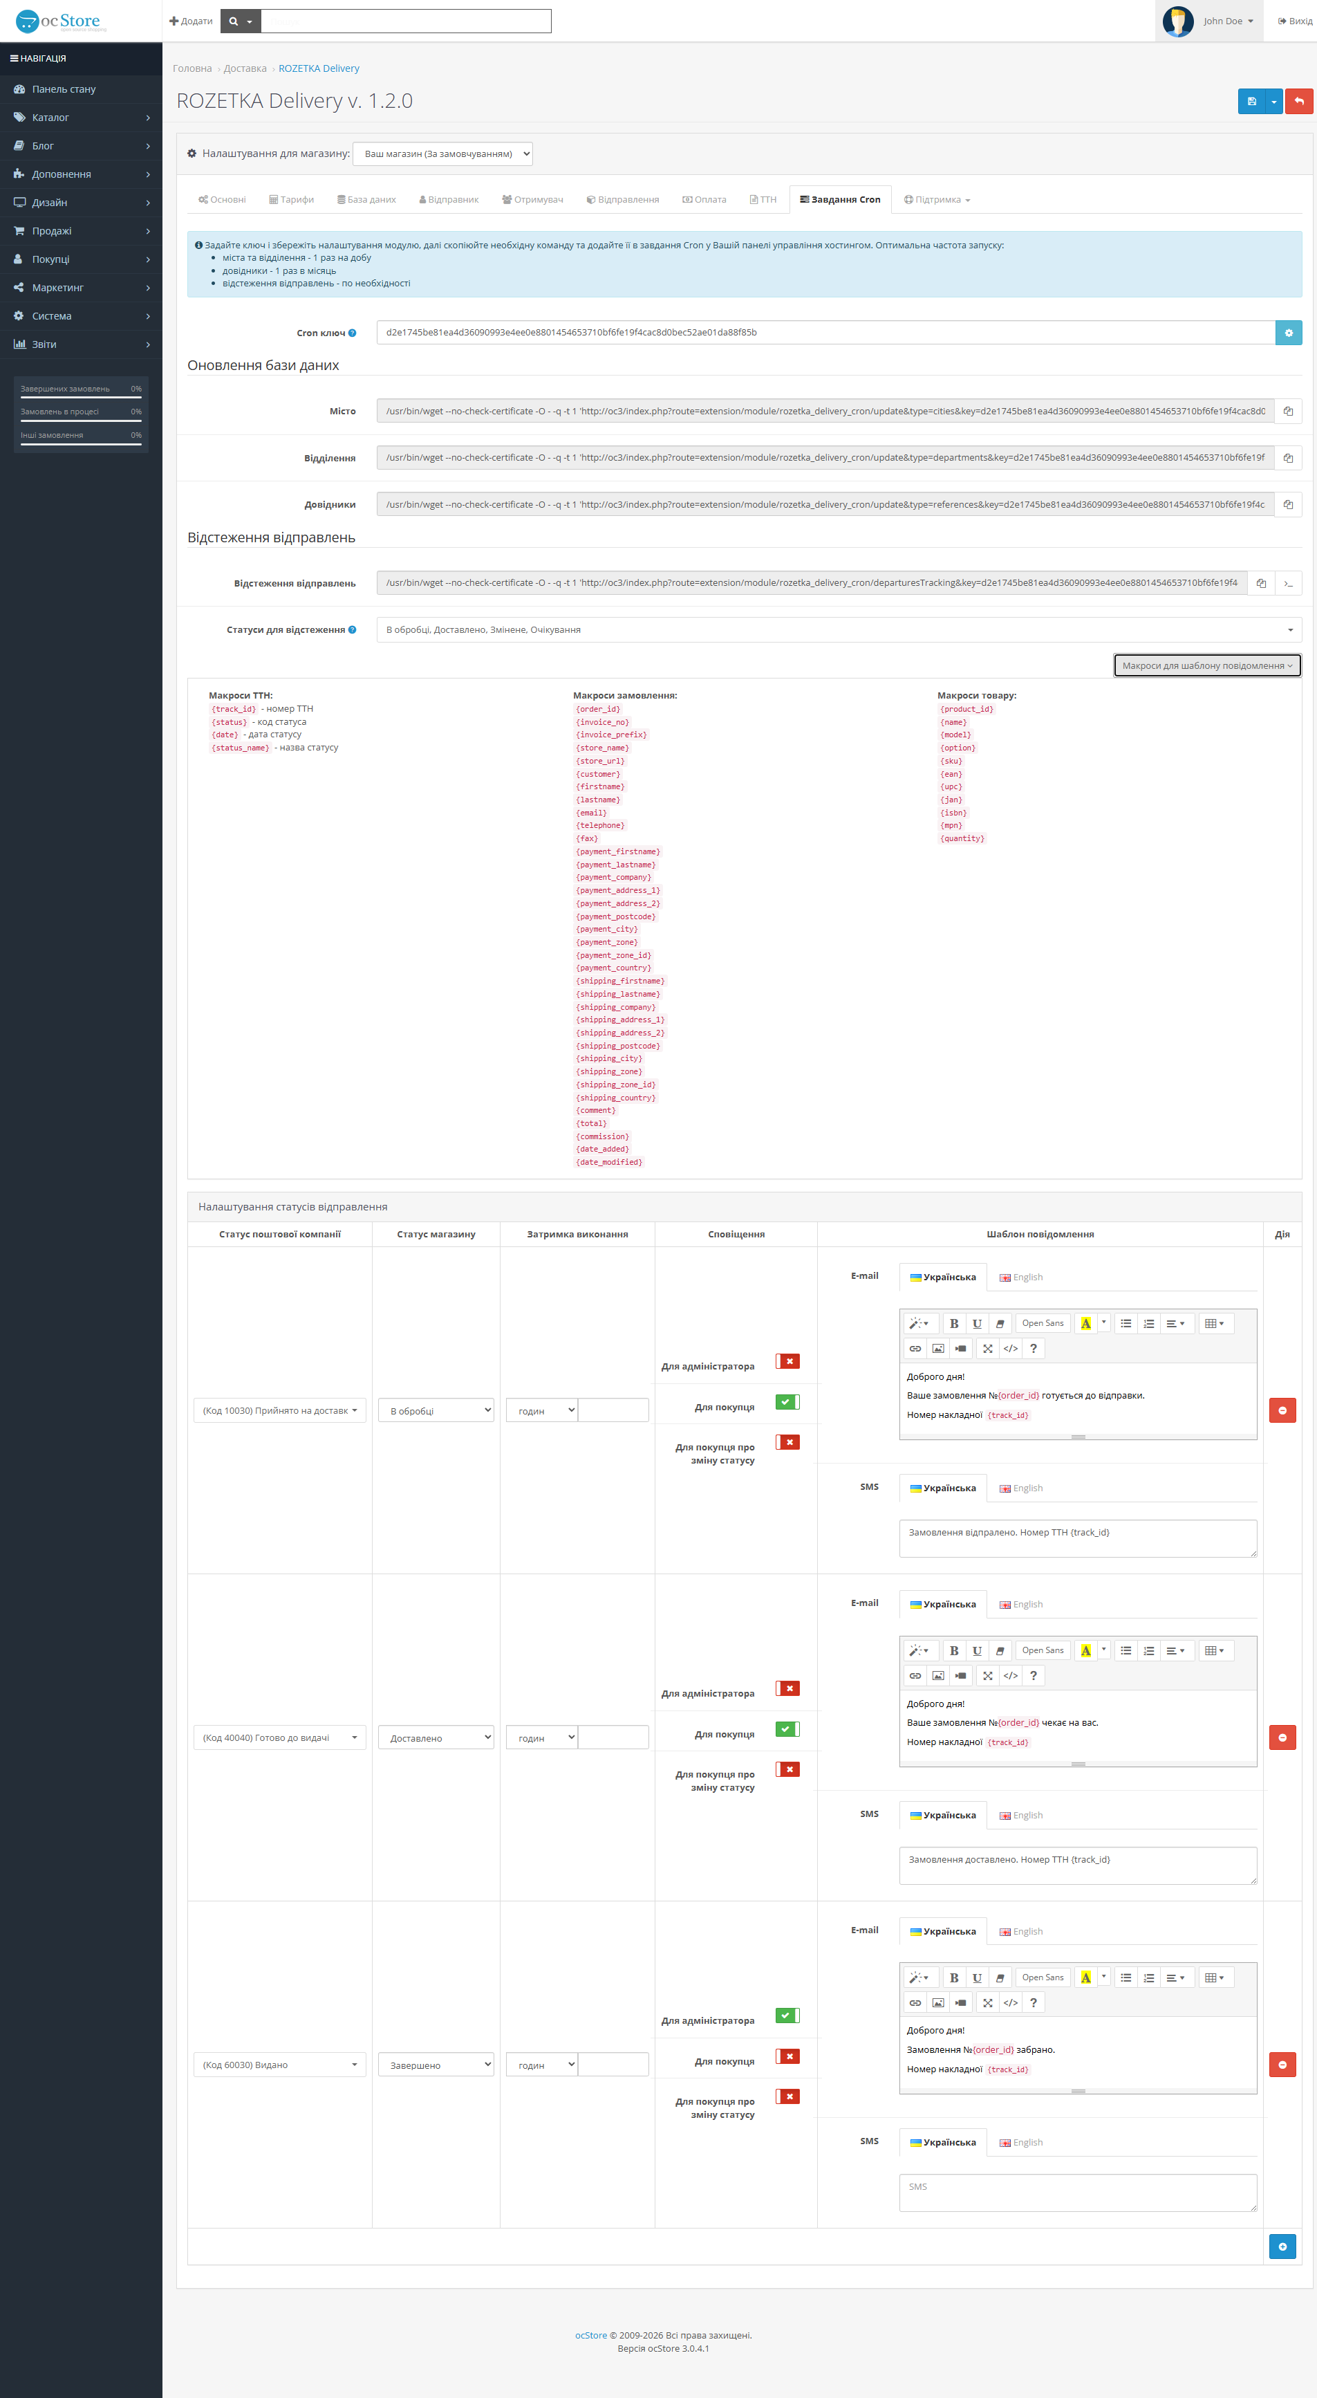Copy the Відстеження відправлень command
Screen dimensions: 1317x2398
[x=1261, y=583]
